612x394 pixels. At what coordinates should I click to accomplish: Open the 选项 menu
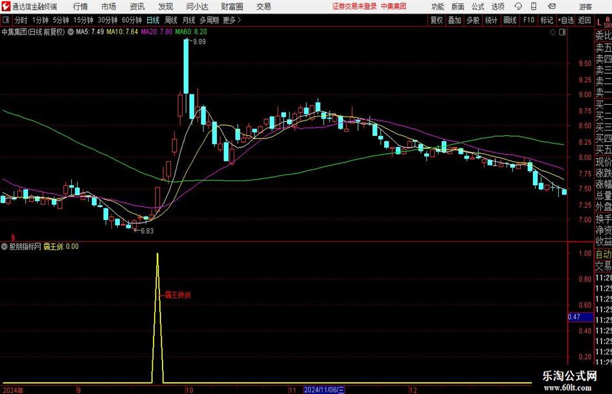[497, 6]
